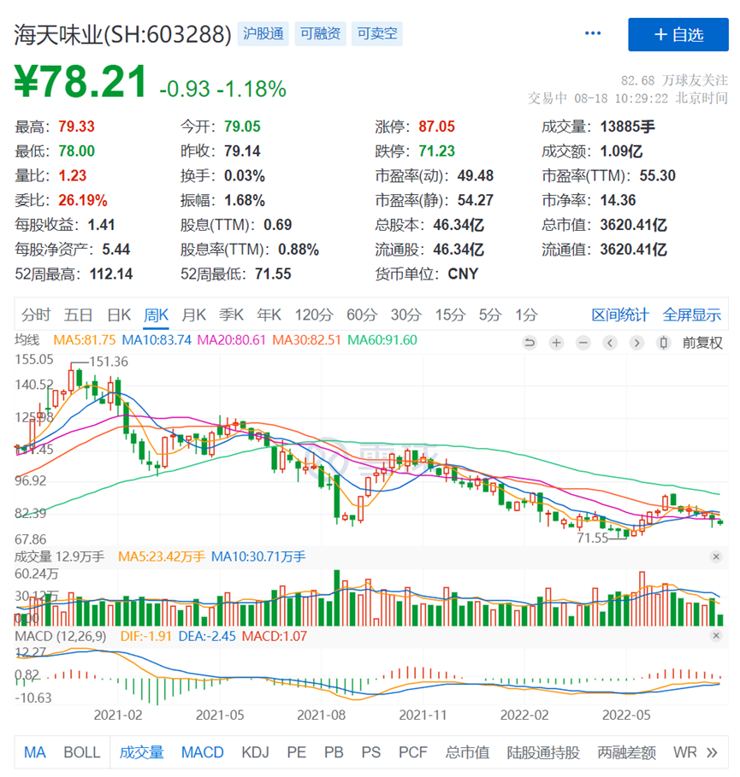Viewport: 740px width, 777px height.
Task: Toggle the BOLL overlay indicator
Action: click(82, 753)
